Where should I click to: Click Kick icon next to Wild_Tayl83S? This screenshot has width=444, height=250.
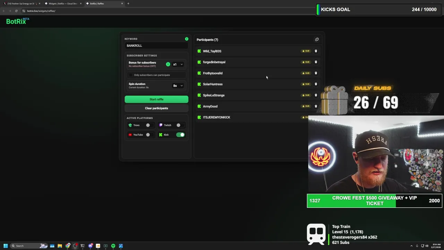point(199,51)
